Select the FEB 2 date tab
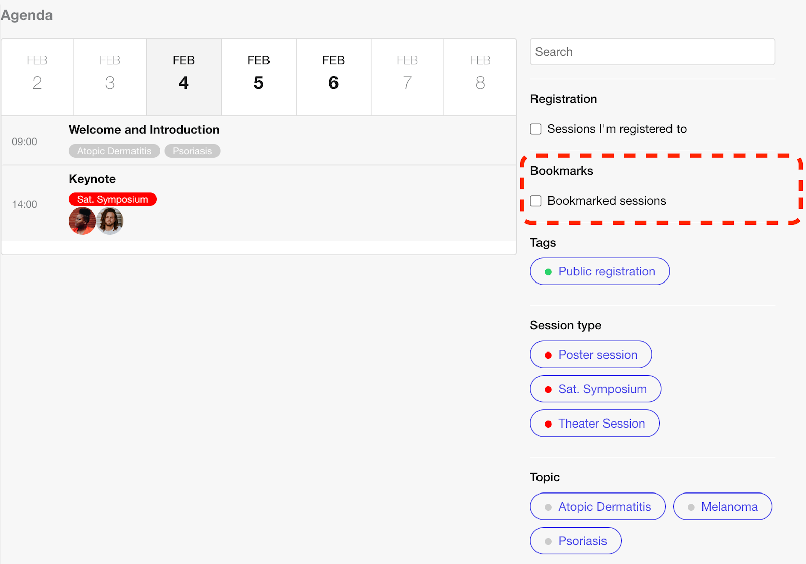Viewport: 806px width, 564px height. 37,77
